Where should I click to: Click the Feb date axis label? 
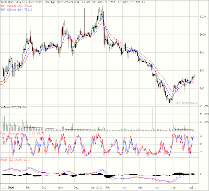click(108, 188)
